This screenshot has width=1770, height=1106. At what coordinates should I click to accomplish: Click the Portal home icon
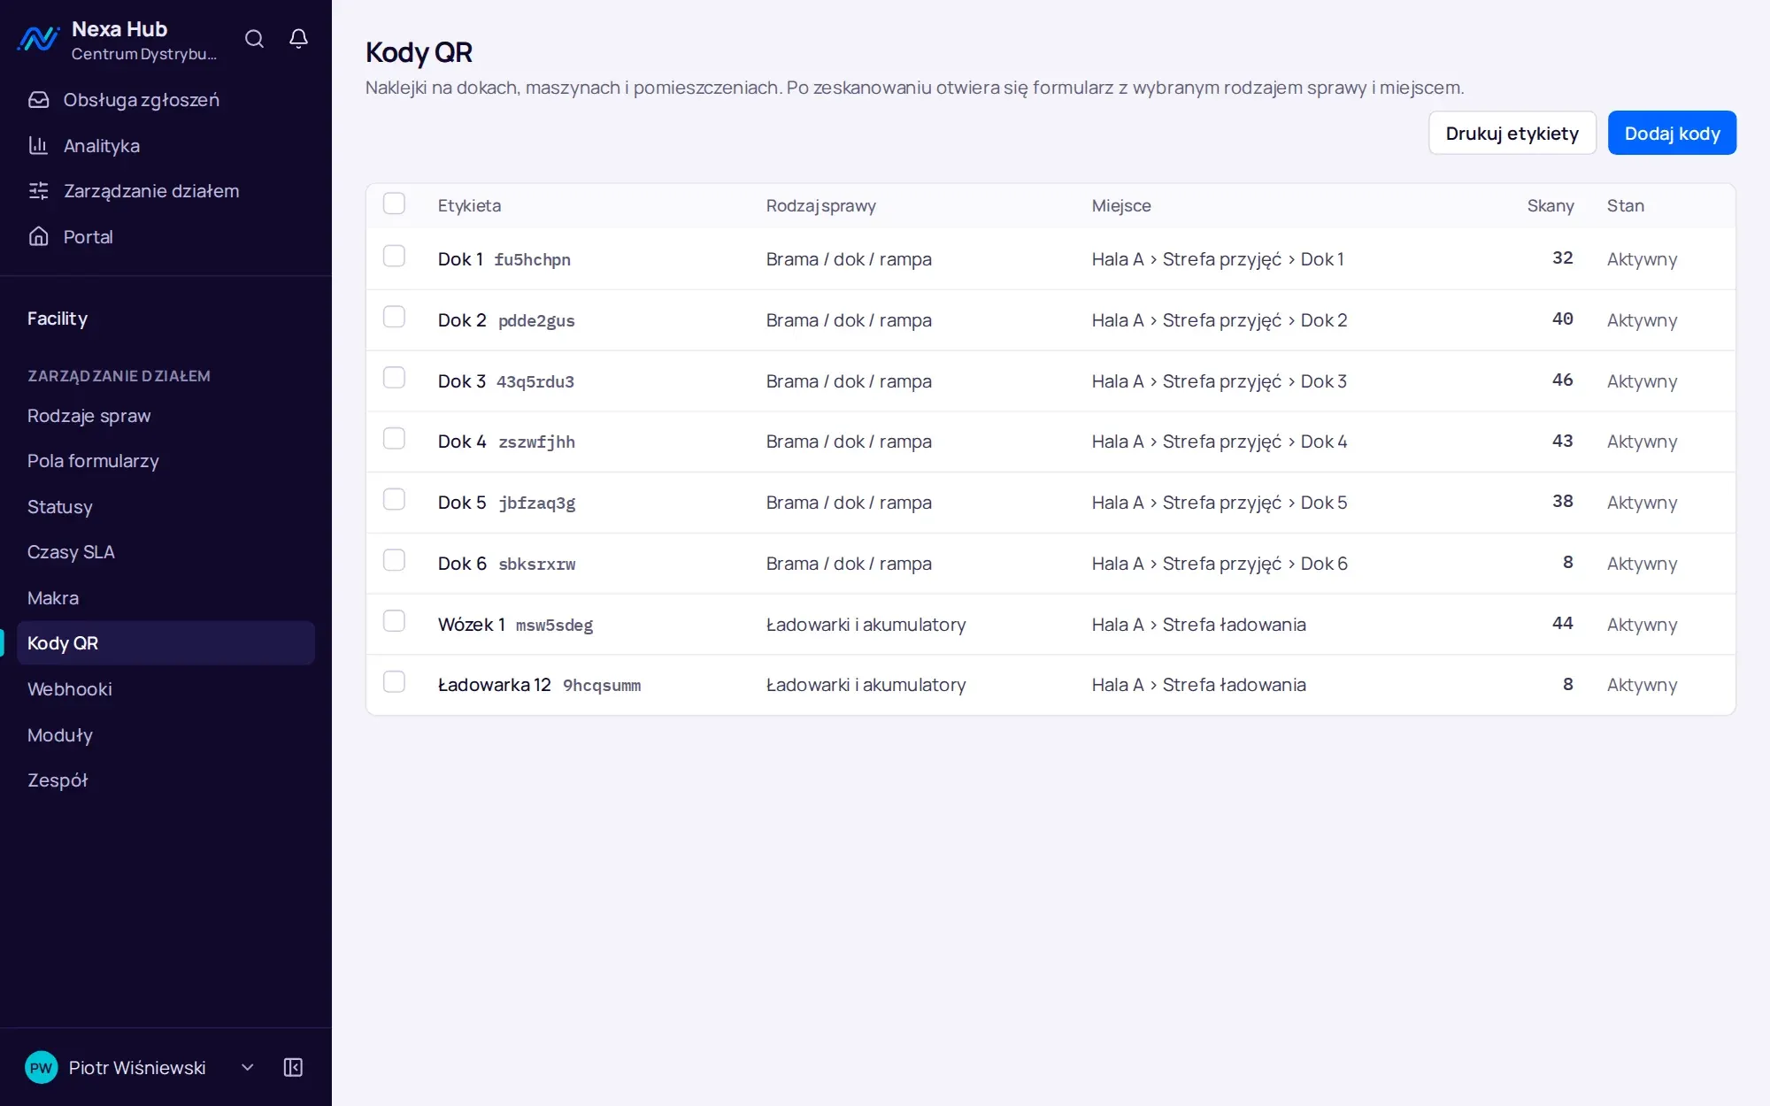pos(38,237)
